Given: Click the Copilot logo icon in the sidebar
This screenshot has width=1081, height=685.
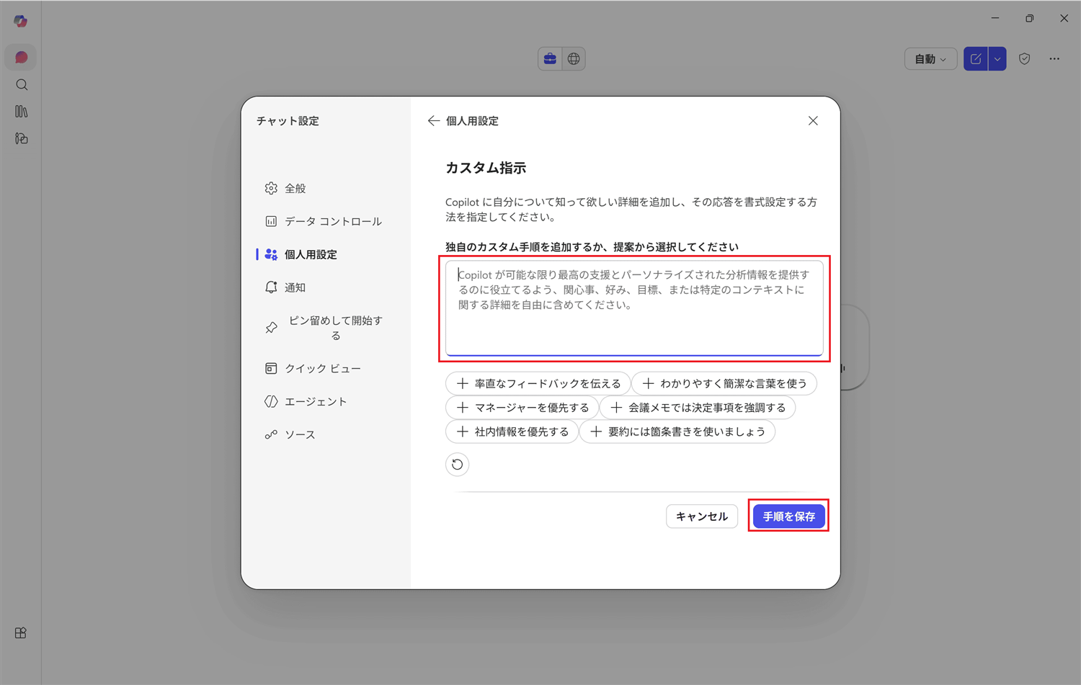Looking at the screenshot, I should [21, 22].
